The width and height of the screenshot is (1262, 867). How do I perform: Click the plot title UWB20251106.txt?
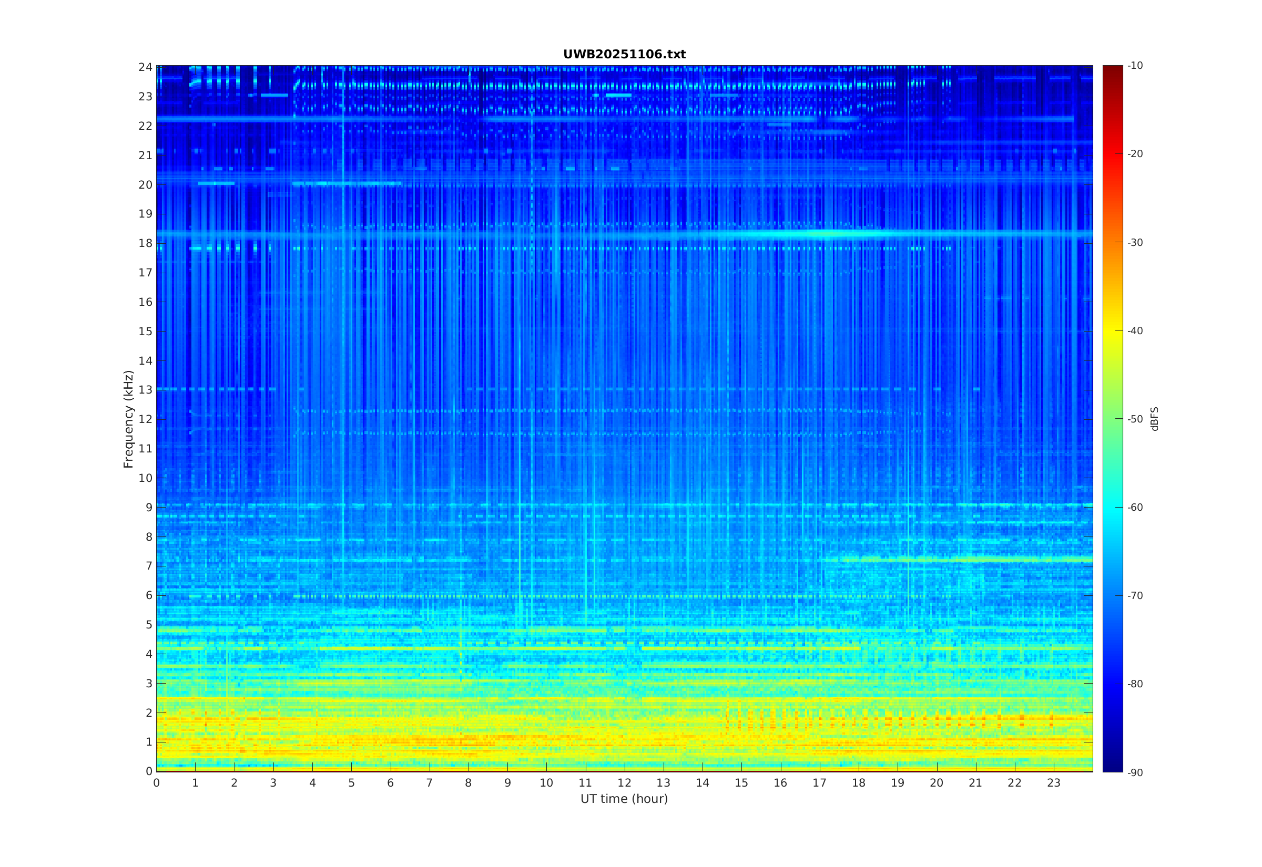click(624, 54)
